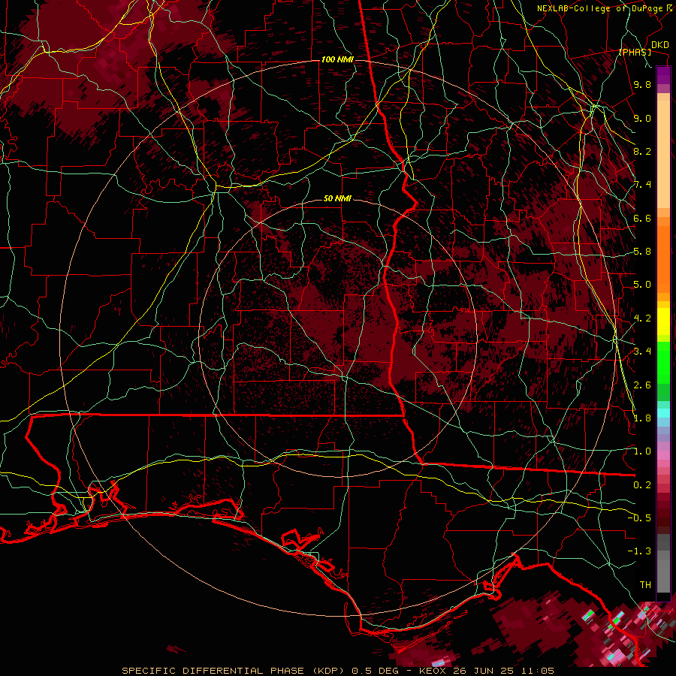Viewport: 676px width, 676px height.
Task: Pick the yellow band of color bar
Action: pos(663,321)
